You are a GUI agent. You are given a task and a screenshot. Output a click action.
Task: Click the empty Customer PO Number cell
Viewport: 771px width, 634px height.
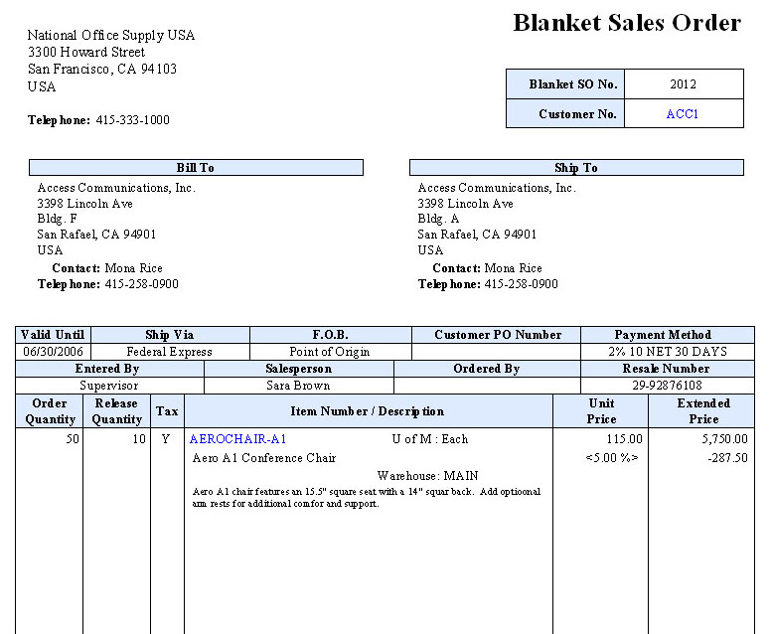pos(496,352)
